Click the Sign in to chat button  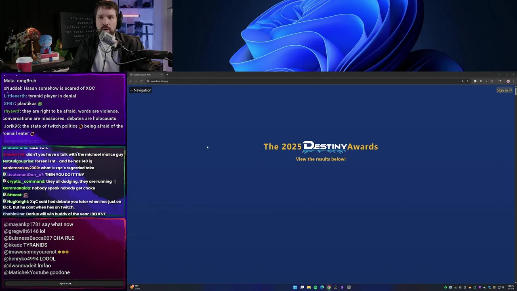pos(65,283)
